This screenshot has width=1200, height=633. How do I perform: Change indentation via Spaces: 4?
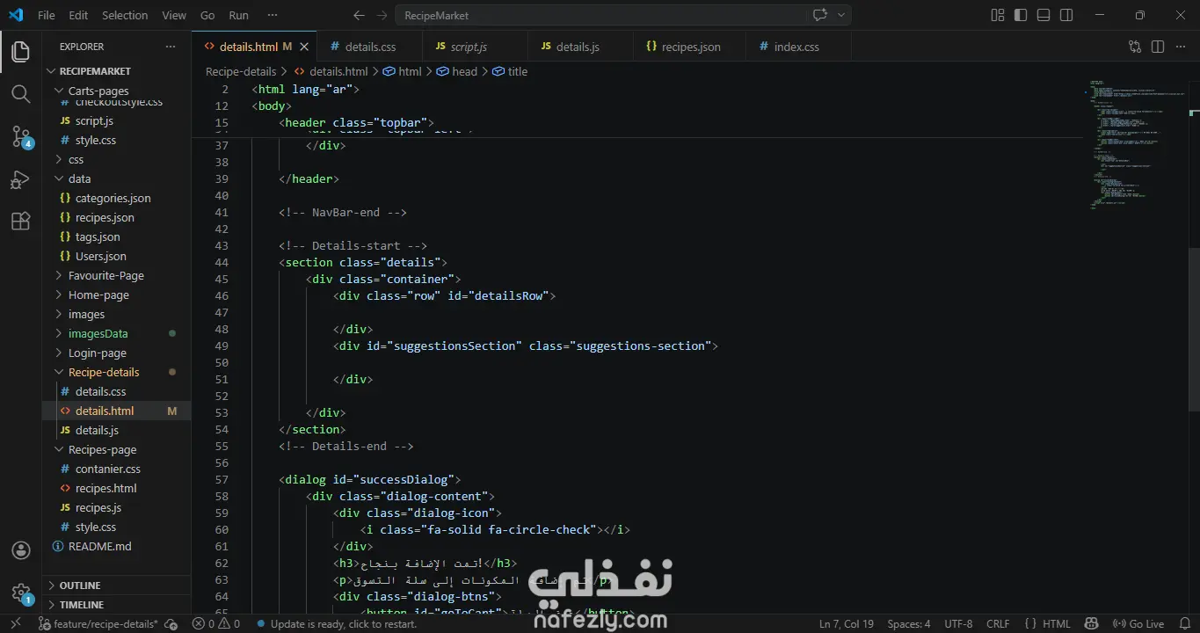point(909,624)
